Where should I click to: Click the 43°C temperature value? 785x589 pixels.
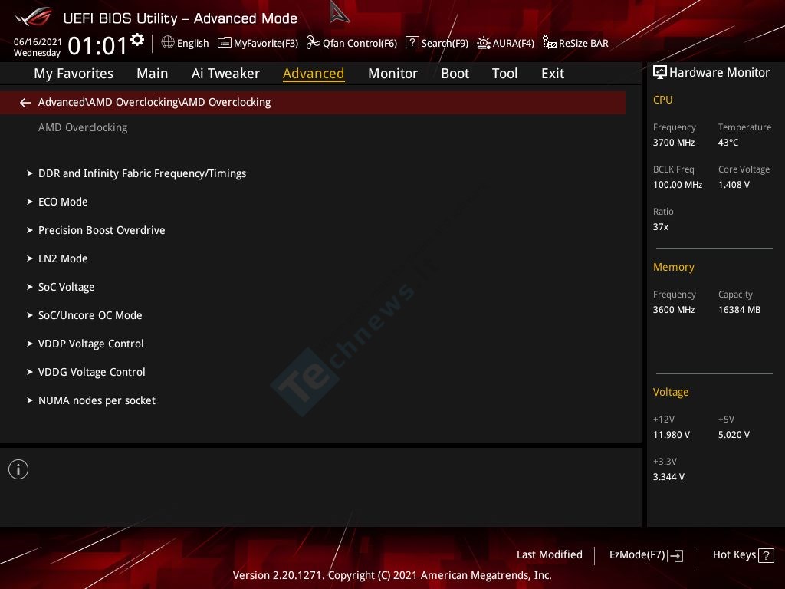tap(728, 143)
